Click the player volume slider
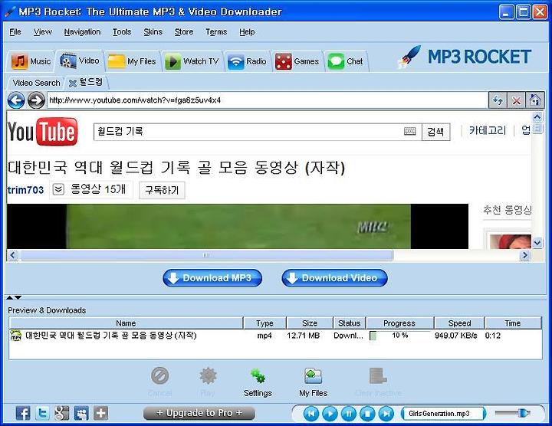 point(512,413)
